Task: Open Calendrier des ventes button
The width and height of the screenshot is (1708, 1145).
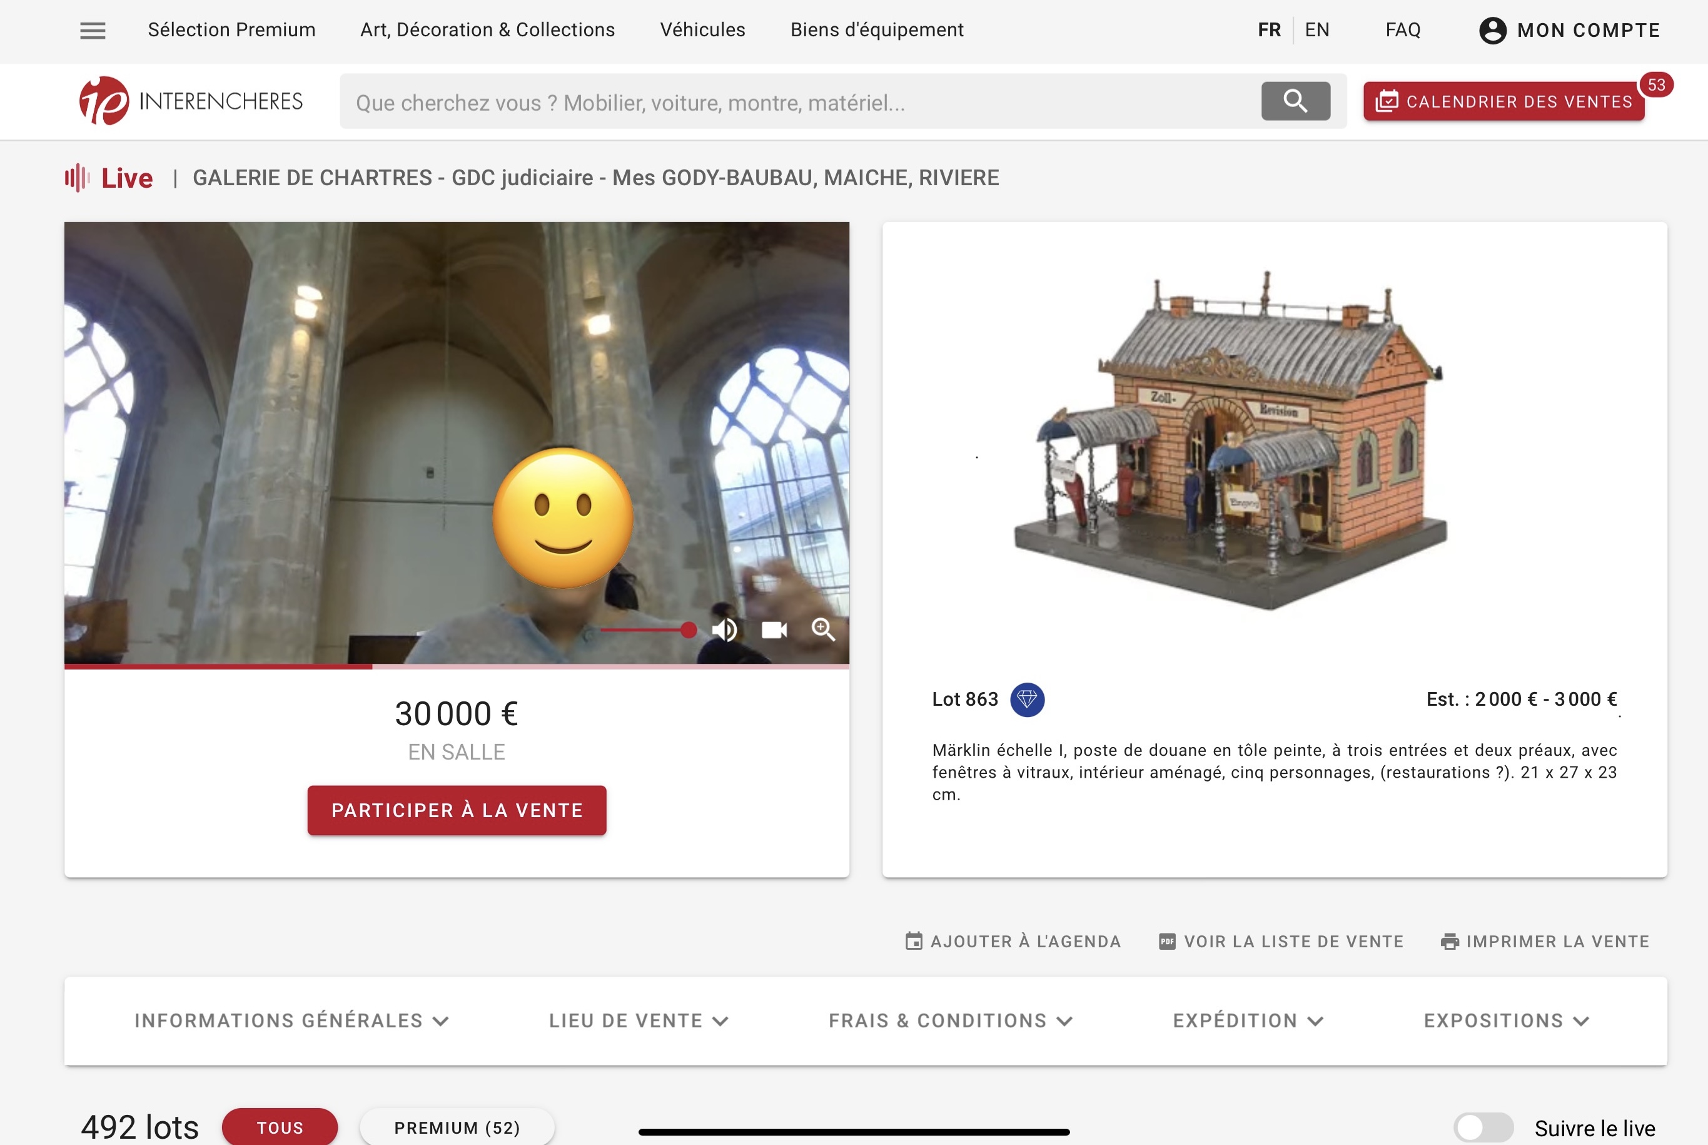Action: [1503, 101]
